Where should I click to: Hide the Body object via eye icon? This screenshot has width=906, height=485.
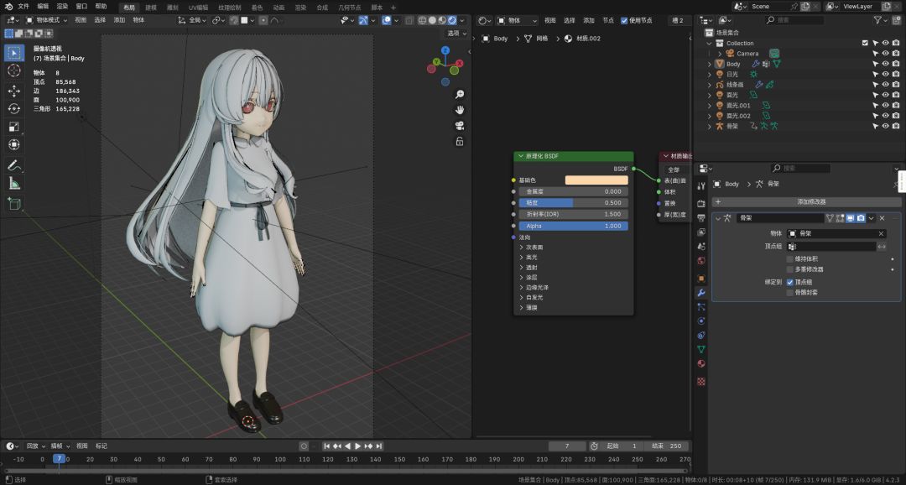885,64
